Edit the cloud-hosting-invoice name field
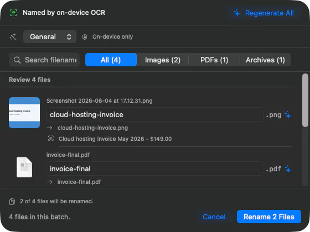Screen dimensions: 310x232 click(154, 115)
